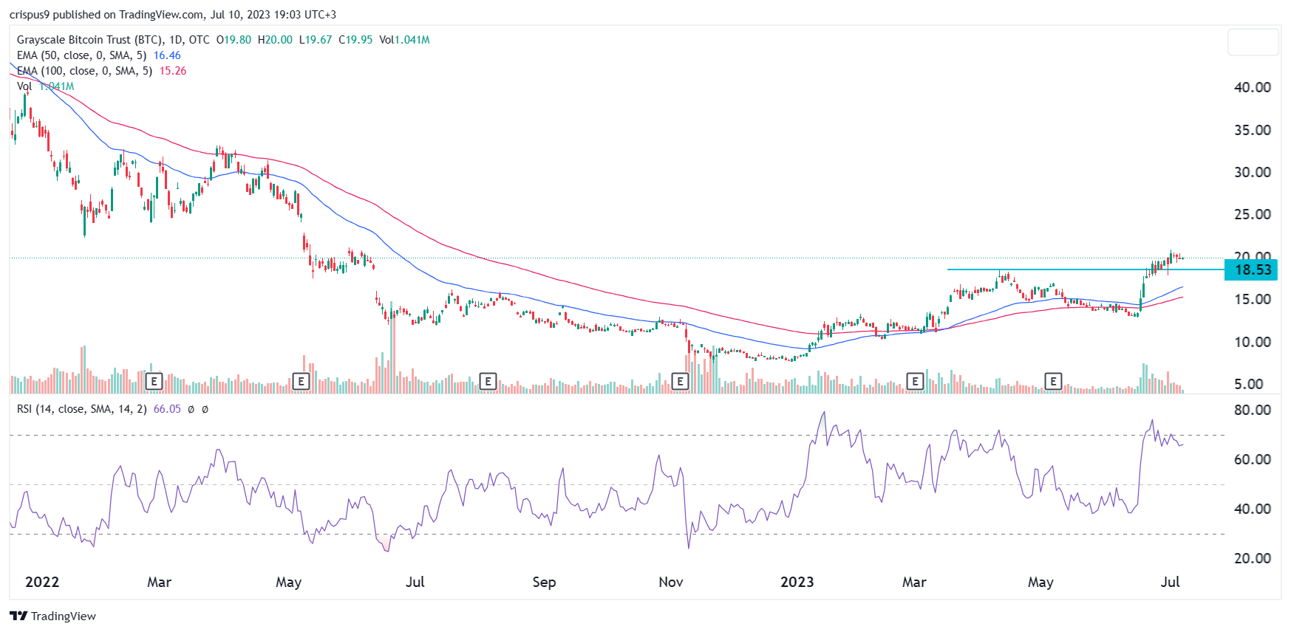
Task: Click the earnings E marker near November 2022
Action: pos(680,381)
